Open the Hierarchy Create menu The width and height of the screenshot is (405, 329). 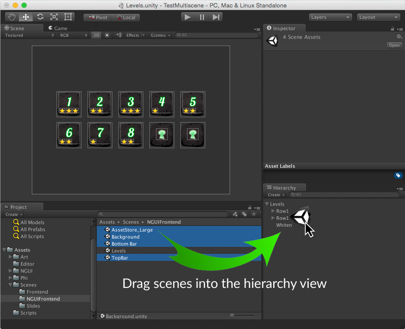click(x=276, y=195)
